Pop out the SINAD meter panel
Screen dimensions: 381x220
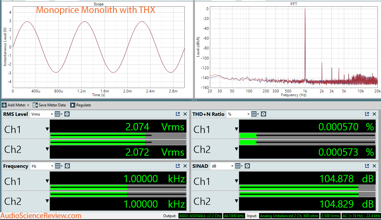pyautogui.click(x=367, y=166)
